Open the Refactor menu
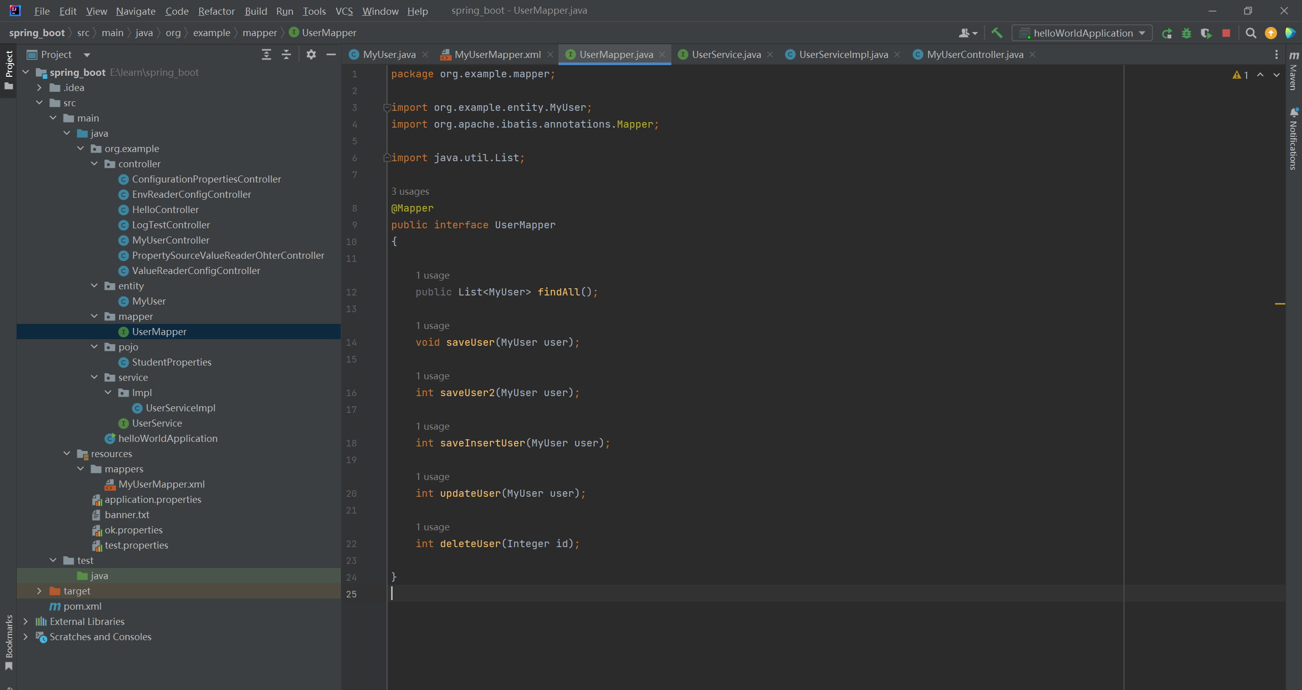The image size is (1302, 690). 216,11
